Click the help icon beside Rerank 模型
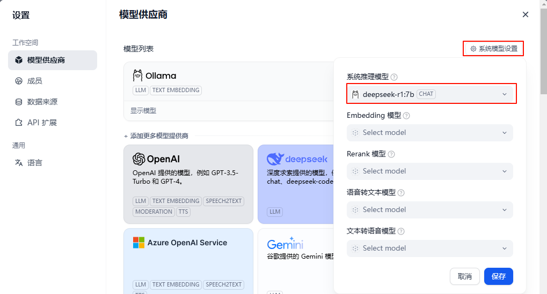The image size is (547, 294). (391, 154)
